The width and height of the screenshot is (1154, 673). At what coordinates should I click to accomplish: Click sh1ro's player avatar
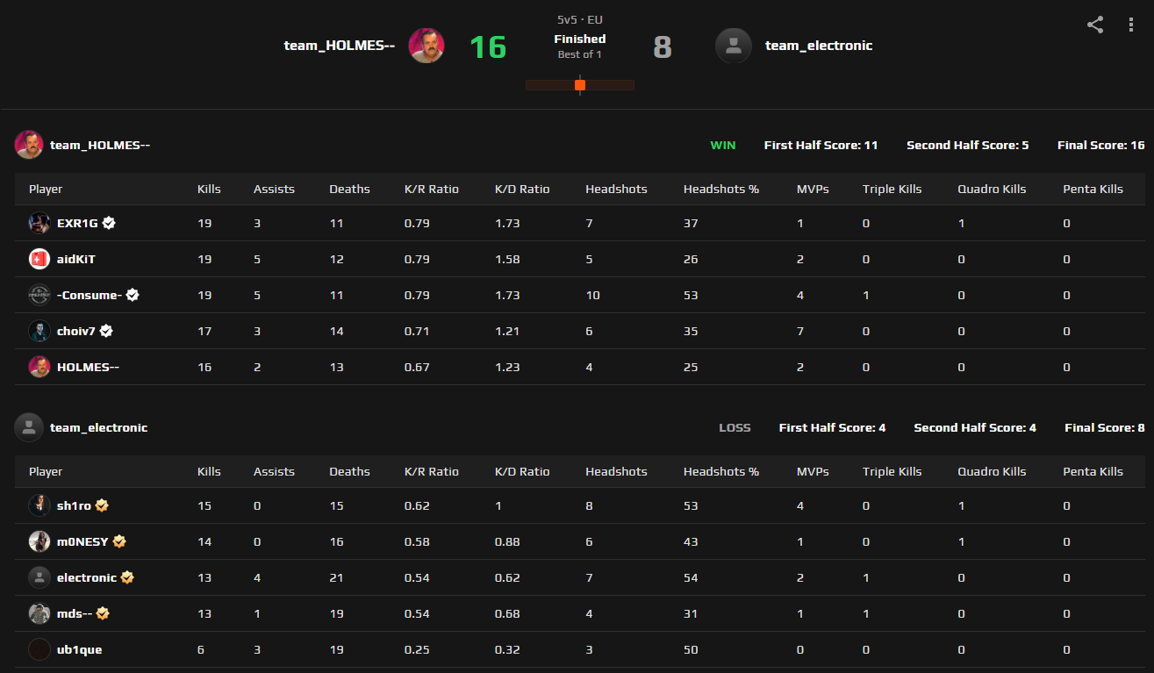tap(39, 505)
